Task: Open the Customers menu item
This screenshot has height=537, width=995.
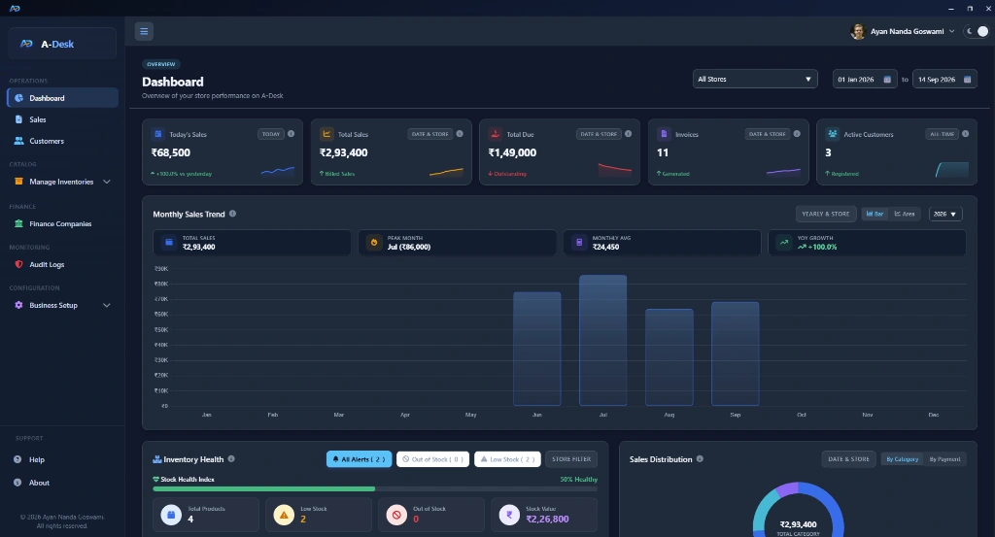Action: tap(63, 141)
